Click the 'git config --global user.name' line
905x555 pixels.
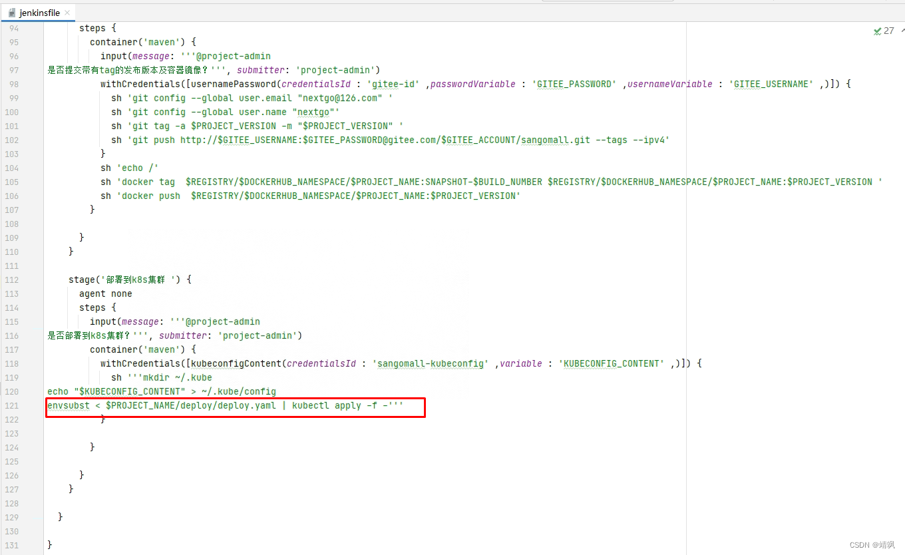click(x=226, y=112)
